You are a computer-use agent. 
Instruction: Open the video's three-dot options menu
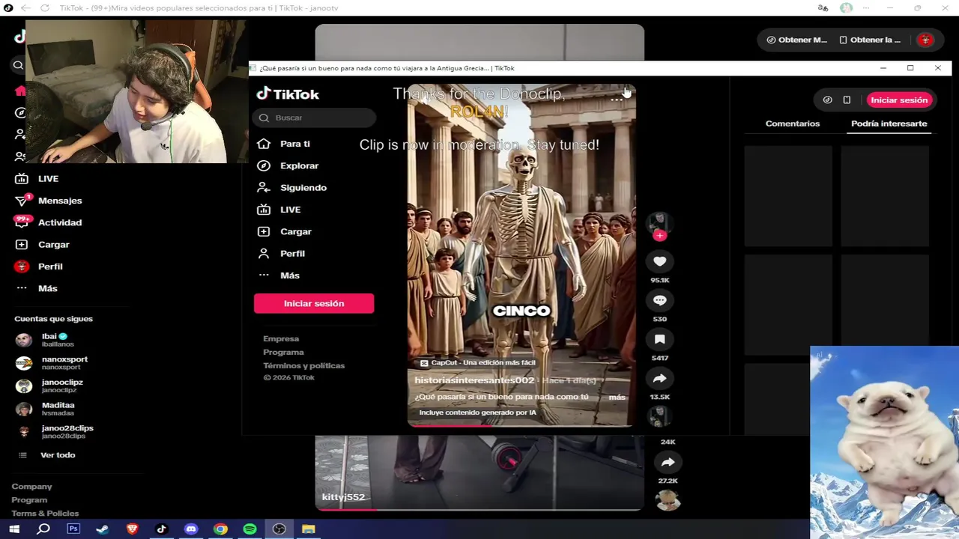pos(616,99)
